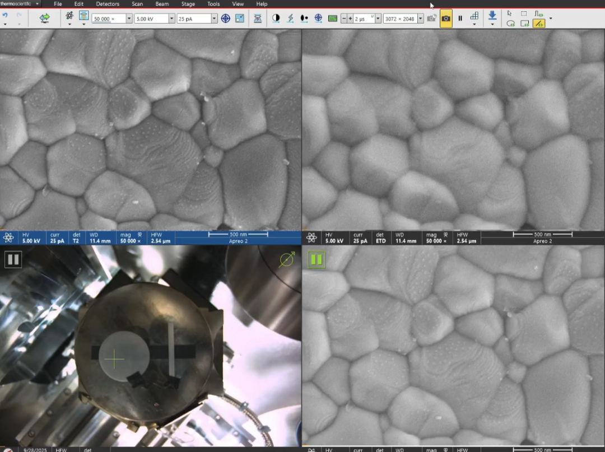Expand the arrow under column optics icon
Viewport: 605px width, 452px height.
83,24
